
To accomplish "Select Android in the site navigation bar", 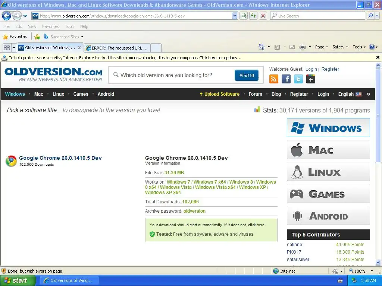I will [106, 94].
